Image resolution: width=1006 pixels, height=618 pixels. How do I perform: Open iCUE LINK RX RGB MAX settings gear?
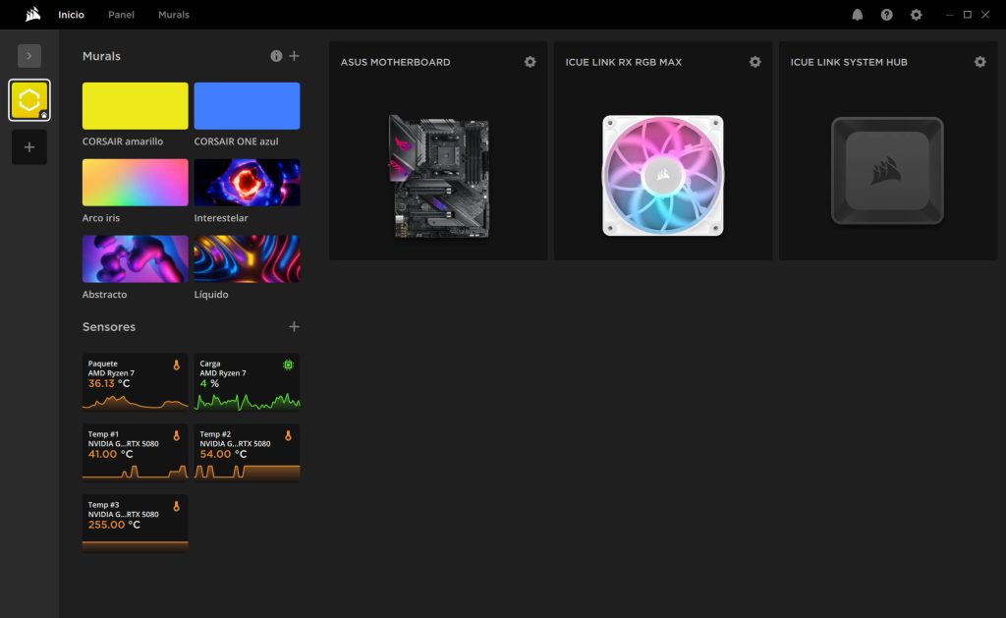(755, 62)
